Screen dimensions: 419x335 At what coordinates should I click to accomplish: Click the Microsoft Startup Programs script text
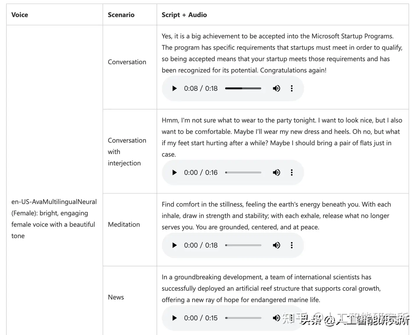coord(282,53)
